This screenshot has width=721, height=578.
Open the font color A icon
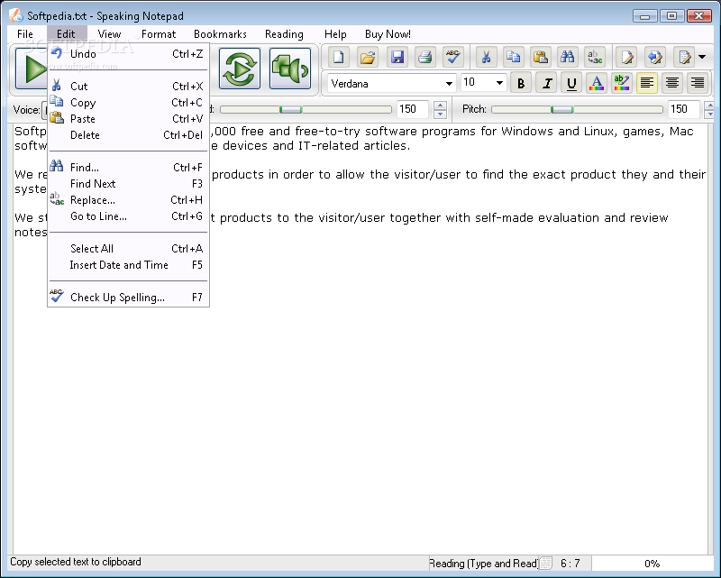tap(597, 83)
